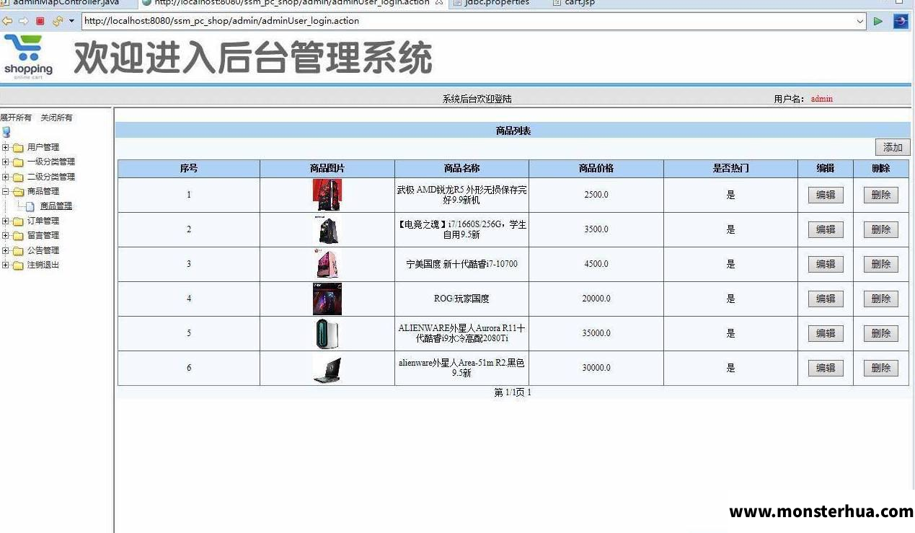Click the 展开所有 expand-all link
This screenshot has width=915, height=533.
[x=16, y=118]
